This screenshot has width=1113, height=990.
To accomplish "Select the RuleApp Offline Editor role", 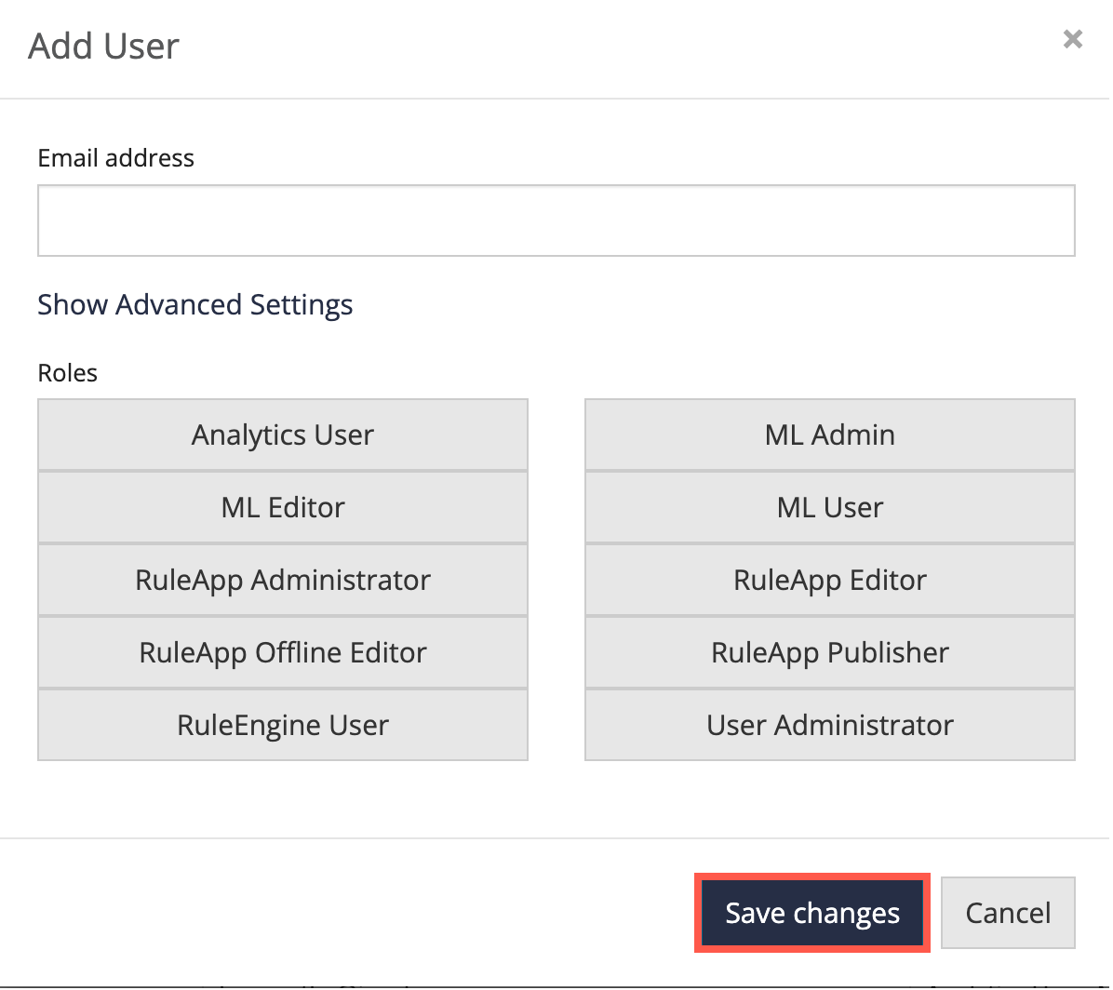I will [x=282, y=652].
